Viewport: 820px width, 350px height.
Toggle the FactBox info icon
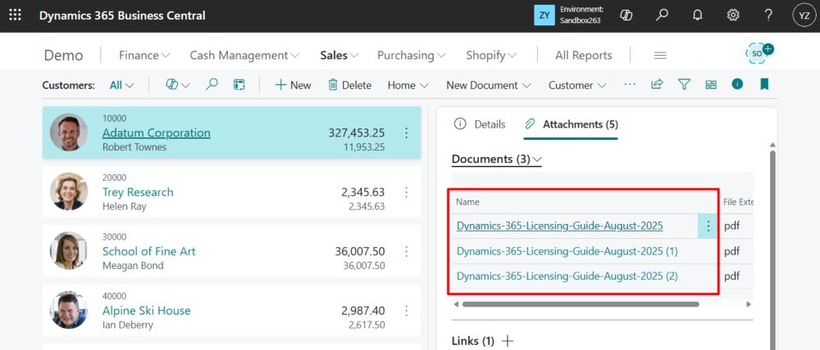click(737, 84)
